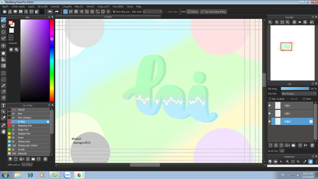Float the Màu color panel

click(49, 17)
